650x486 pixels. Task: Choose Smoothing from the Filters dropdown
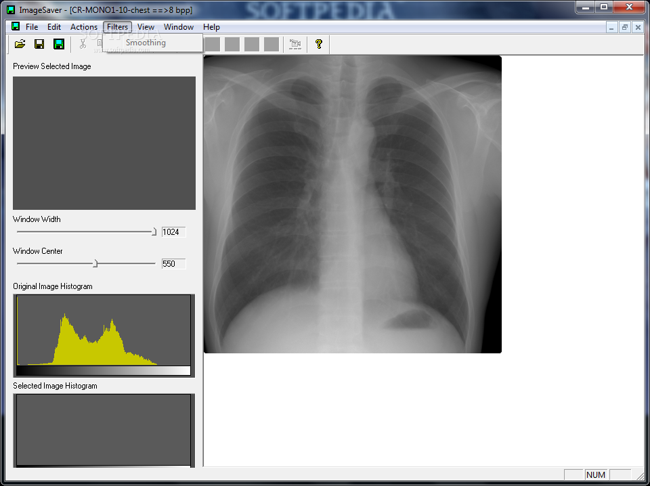(x=154, y=43)
